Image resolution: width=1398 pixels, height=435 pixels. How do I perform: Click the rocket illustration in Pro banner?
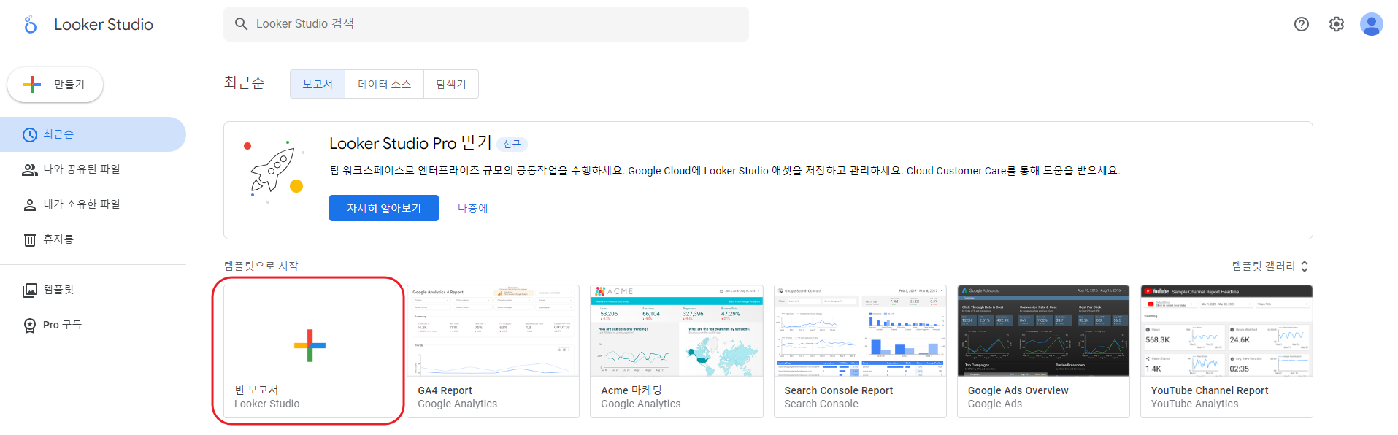274,172
